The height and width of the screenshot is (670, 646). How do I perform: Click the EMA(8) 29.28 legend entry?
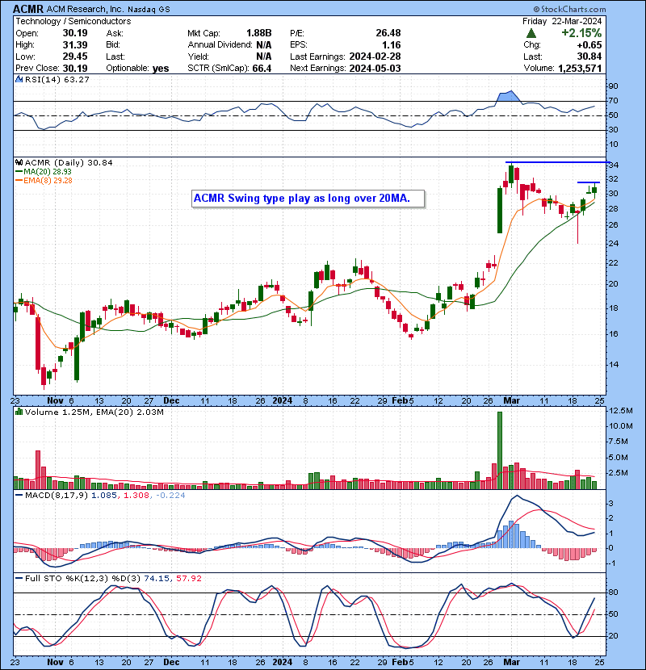coord(44,180)
